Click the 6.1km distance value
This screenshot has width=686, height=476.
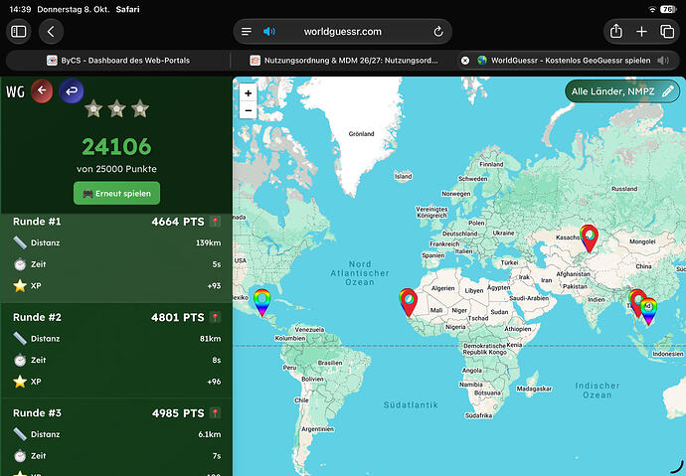(209, 434)
